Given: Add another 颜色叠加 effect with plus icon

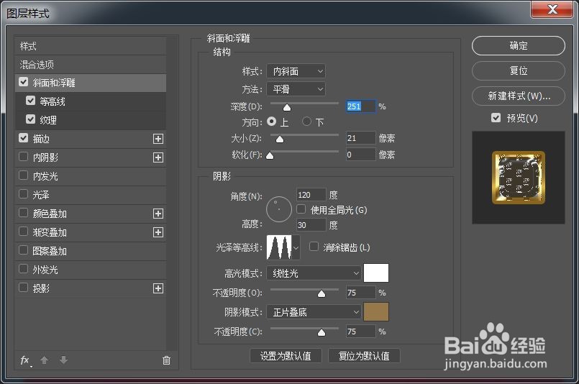Looking at the screenshot, I should 158,214.
